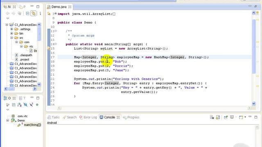The width and height of the screenshot is (262, 147).
Task: Click the Back arrow in Navigator toolbar
Action: point(8,13)
